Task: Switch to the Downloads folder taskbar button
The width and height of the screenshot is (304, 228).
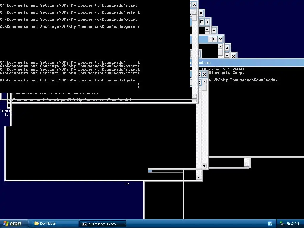Action: coord(55,224)
